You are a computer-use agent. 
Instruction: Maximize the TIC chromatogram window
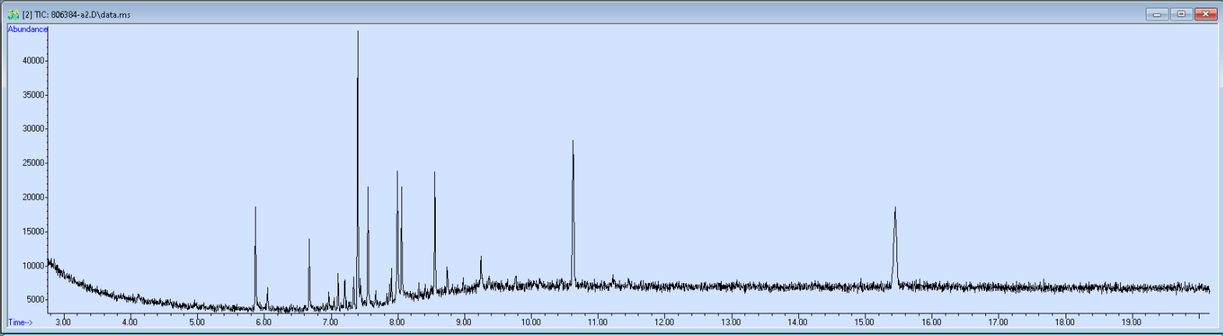1182,14
